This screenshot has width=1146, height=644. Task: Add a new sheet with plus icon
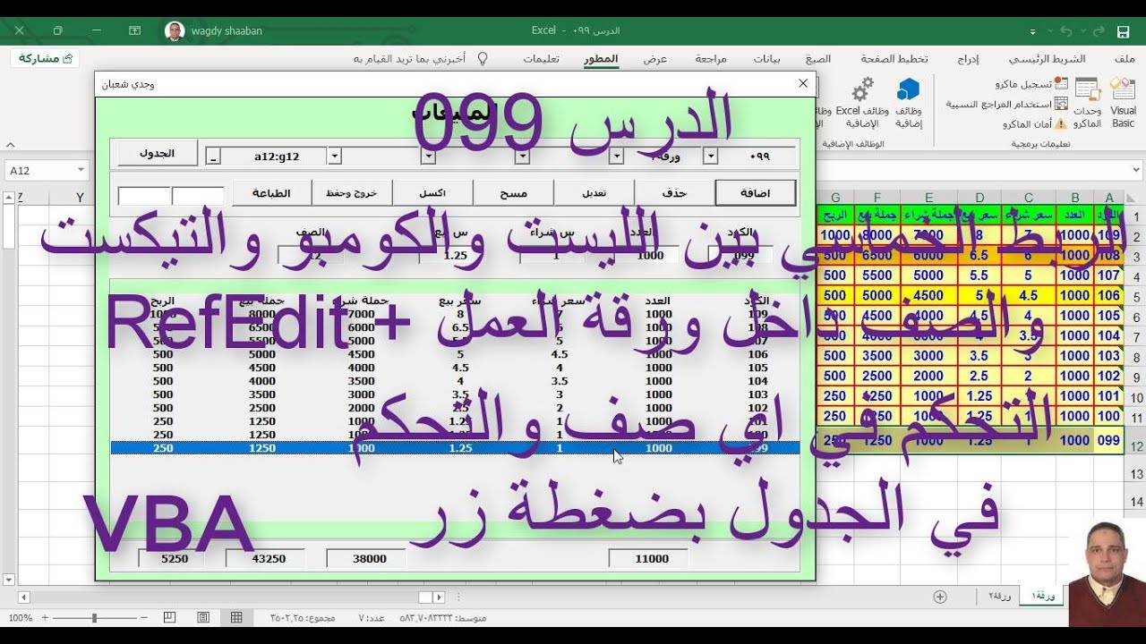[940, 597]
